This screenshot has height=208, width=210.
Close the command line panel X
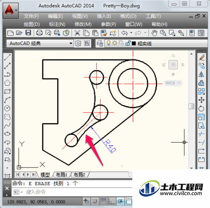pos(7,188)
